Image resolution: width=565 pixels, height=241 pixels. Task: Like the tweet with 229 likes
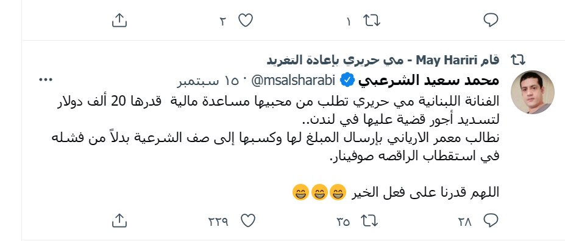tap(248, 220)
